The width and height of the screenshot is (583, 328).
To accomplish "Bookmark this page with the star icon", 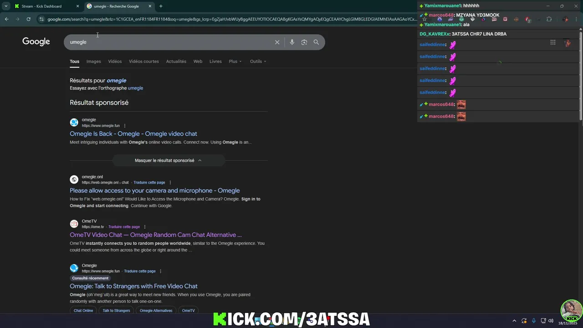I will (424, 19).
